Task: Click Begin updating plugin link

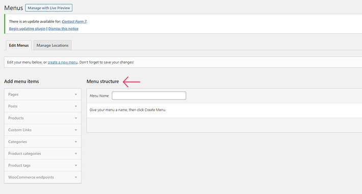Action: [27, 29]
